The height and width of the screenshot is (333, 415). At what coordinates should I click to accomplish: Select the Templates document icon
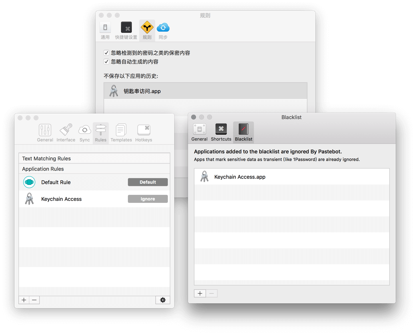coord(121,130)
